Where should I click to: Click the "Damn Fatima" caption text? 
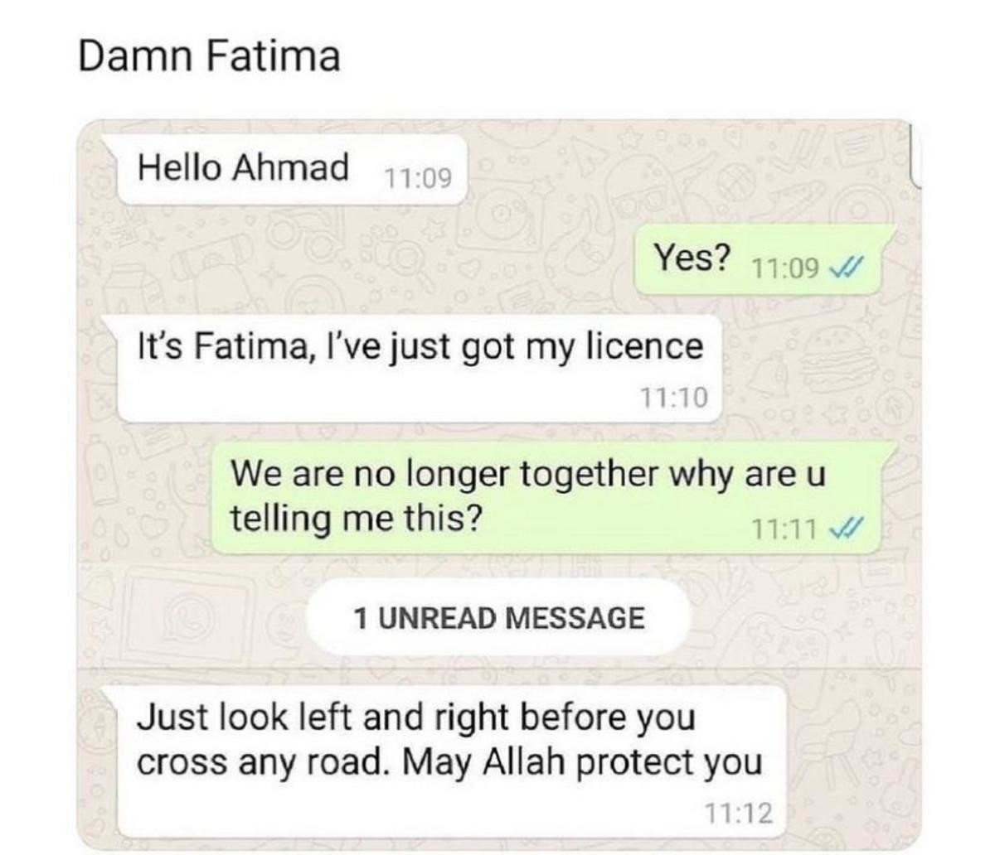[209, 56]
